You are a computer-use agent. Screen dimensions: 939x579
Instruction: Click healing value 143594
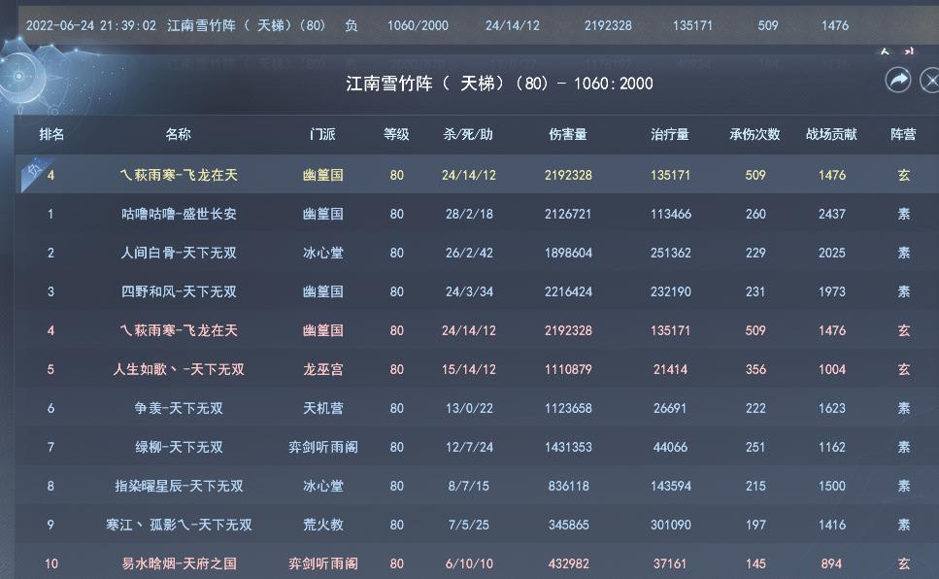coord(671,486)
